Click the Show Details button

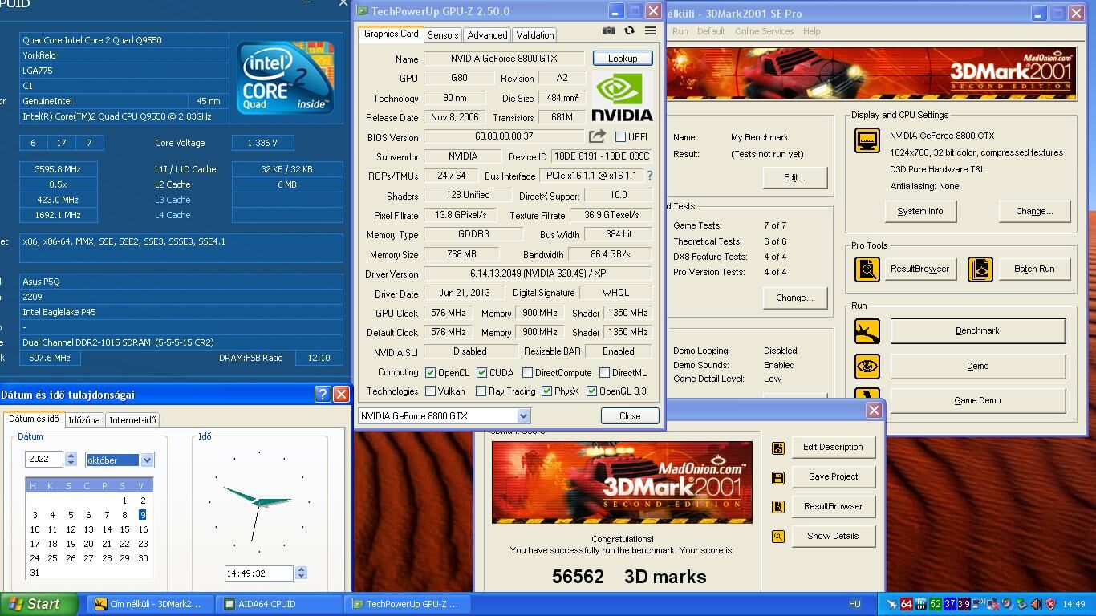coord(833,536)
